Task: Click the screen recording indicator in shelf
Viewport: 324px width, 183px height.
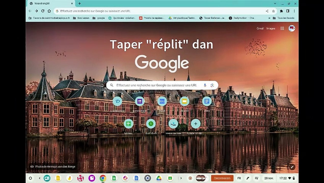Action: [190, 178]
